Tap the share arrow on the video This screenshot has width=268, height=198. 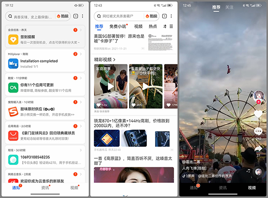tap(258, 150)
